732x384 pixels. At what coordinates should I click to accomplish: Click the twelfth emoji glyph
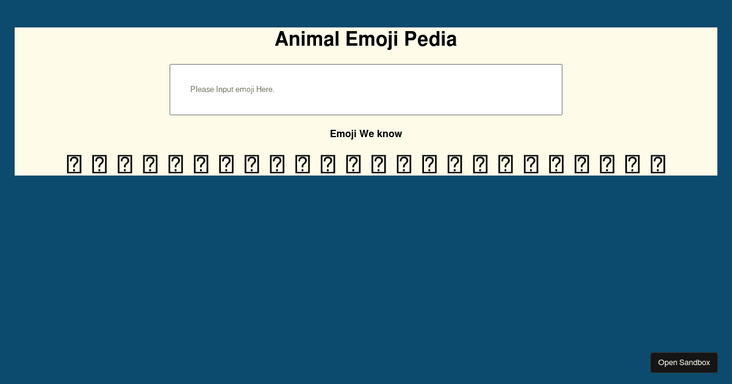[x=353, y=164]
